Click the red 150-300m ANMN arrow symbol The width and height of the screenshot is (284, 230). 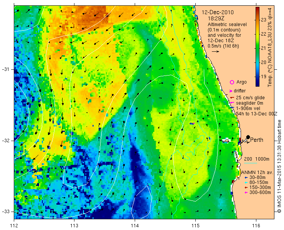coord(246,188)
